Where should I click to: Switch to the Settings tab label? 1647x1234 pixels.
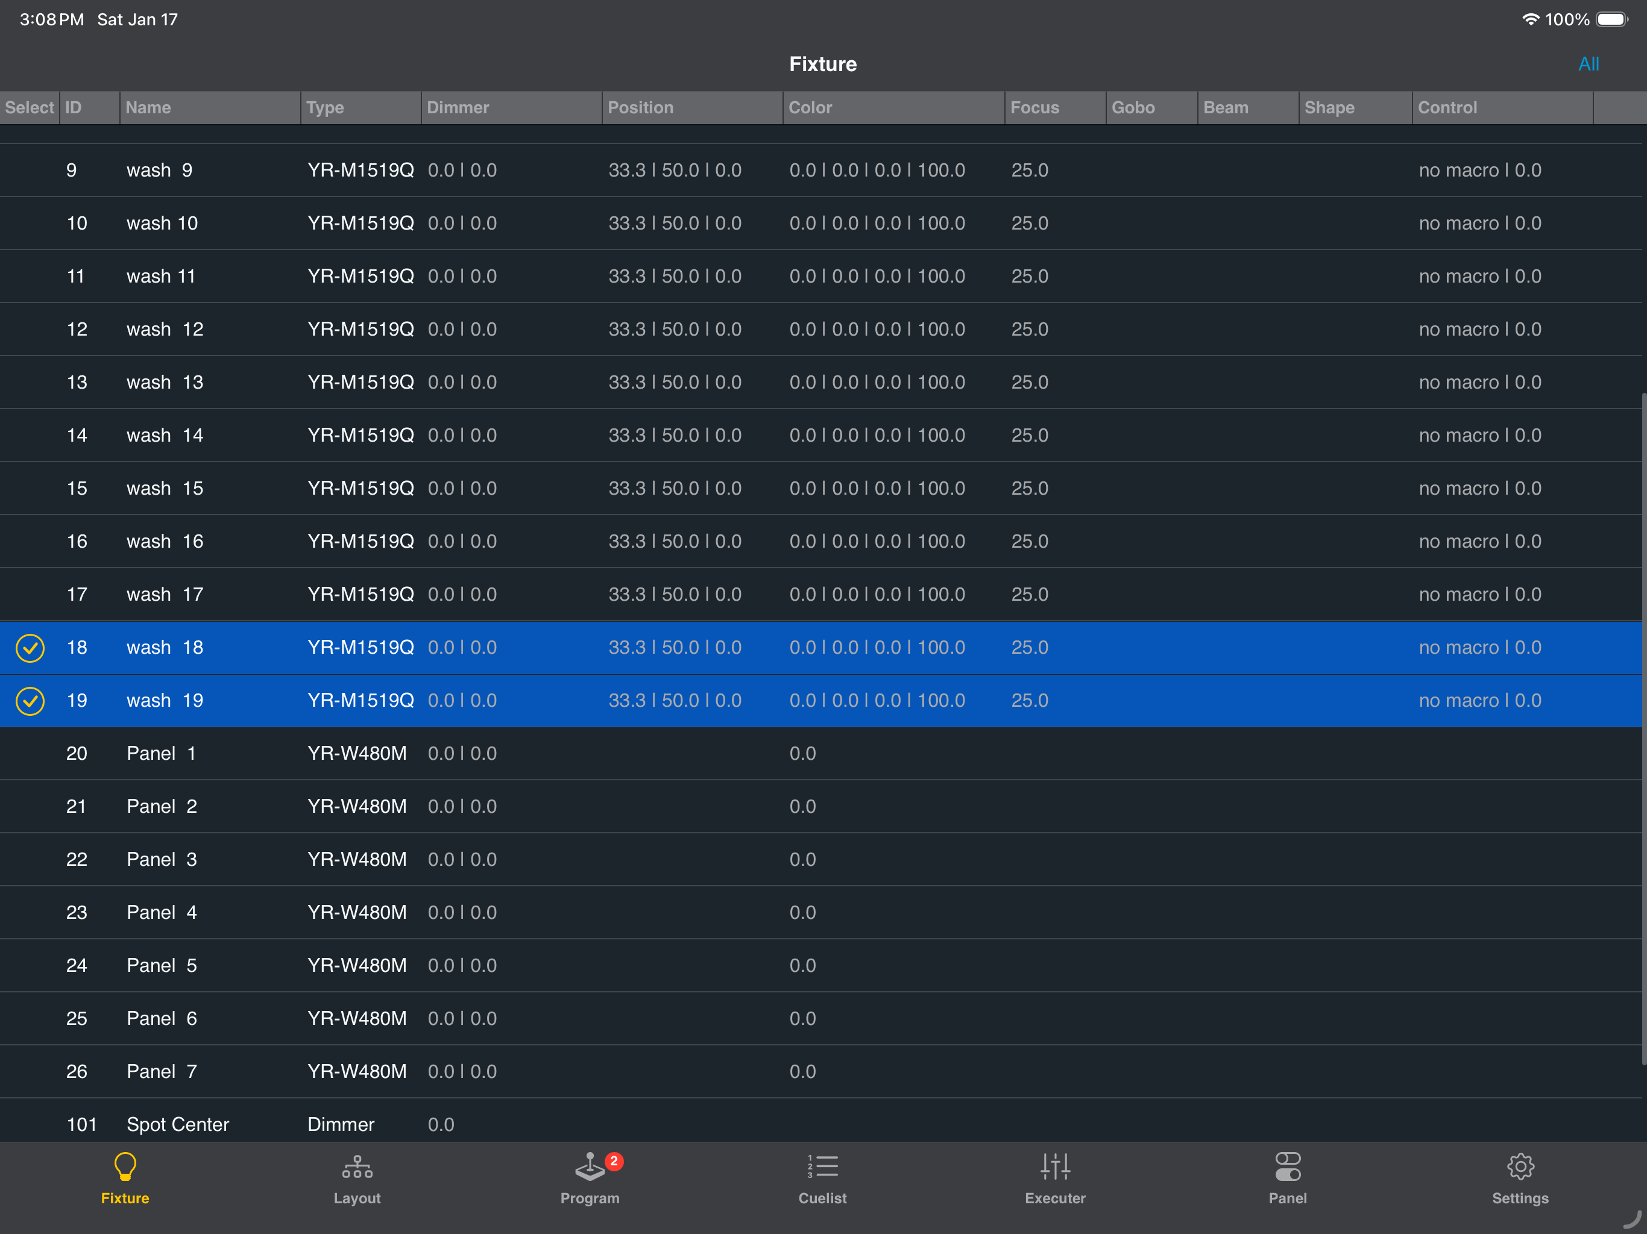[1520, 1198]
